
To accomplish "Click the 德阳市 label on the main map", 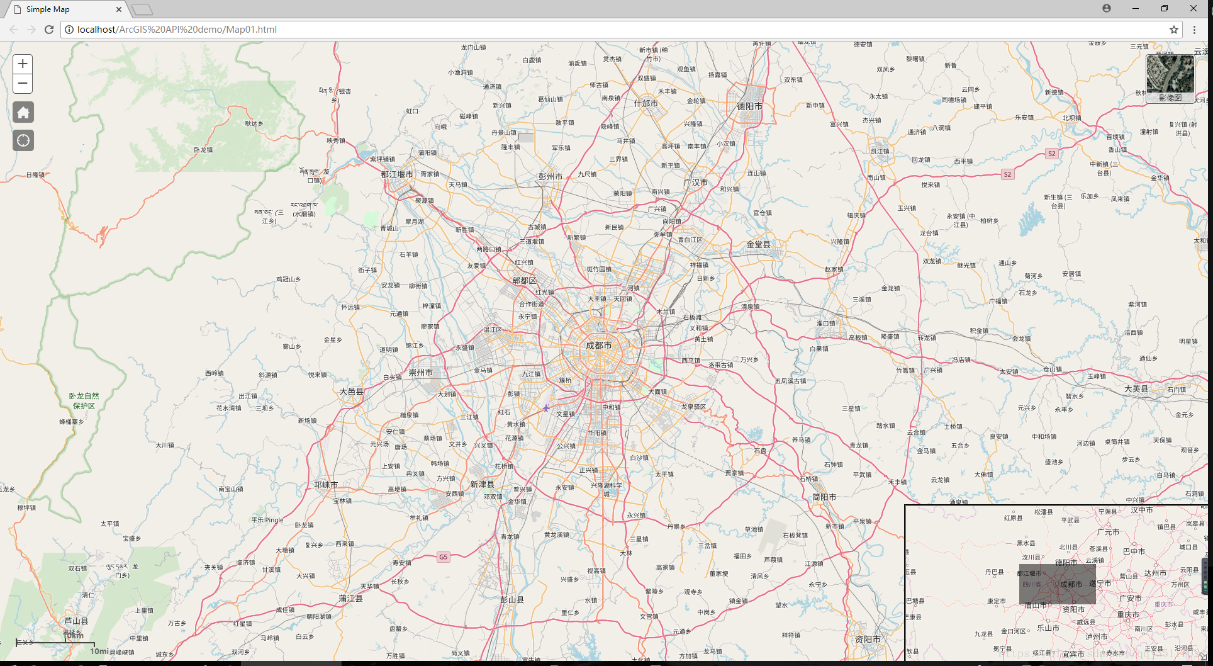I will point(749,106).
